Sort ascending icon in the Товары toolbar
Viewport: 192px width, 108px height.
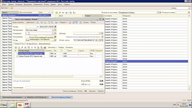click(38, 47)
